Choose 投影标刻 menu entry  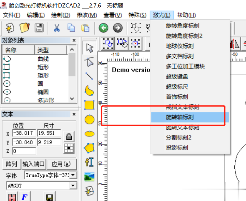190,148
